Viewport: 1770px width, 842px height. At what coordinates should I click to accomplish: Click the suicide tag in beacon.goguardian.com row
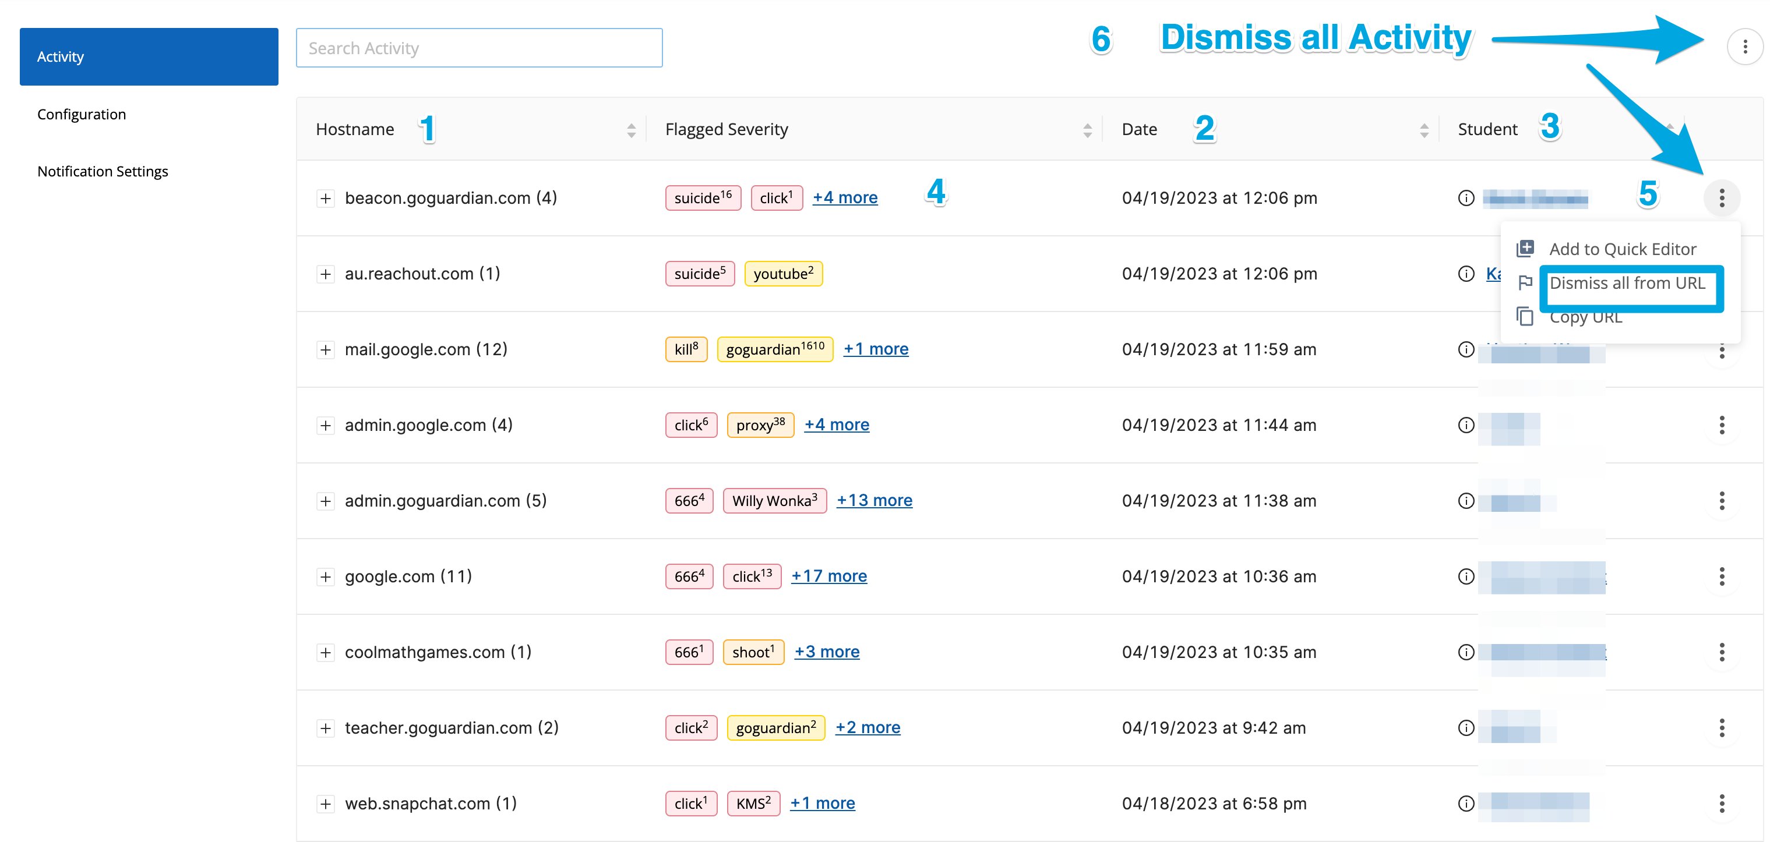pos(703,198)
